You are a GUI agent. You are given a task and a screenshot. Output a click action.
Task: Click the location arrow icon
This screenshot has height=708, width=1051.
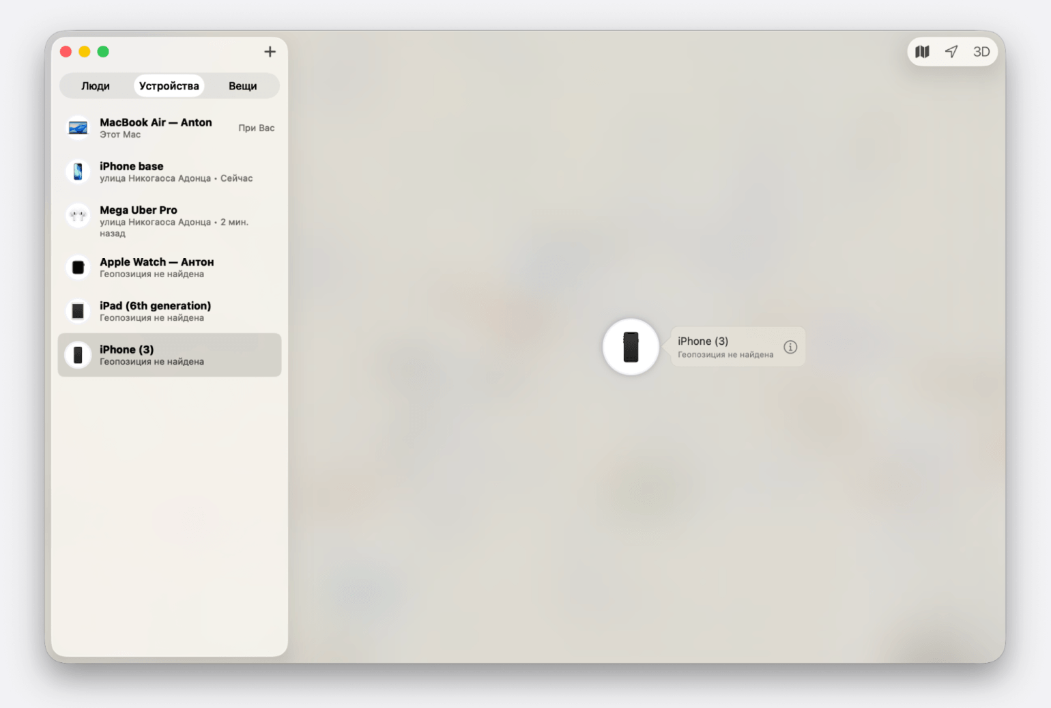951,52
